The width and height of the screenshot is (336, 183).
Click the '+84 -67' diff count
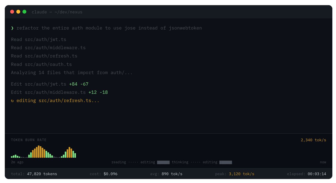coord(79,84)
